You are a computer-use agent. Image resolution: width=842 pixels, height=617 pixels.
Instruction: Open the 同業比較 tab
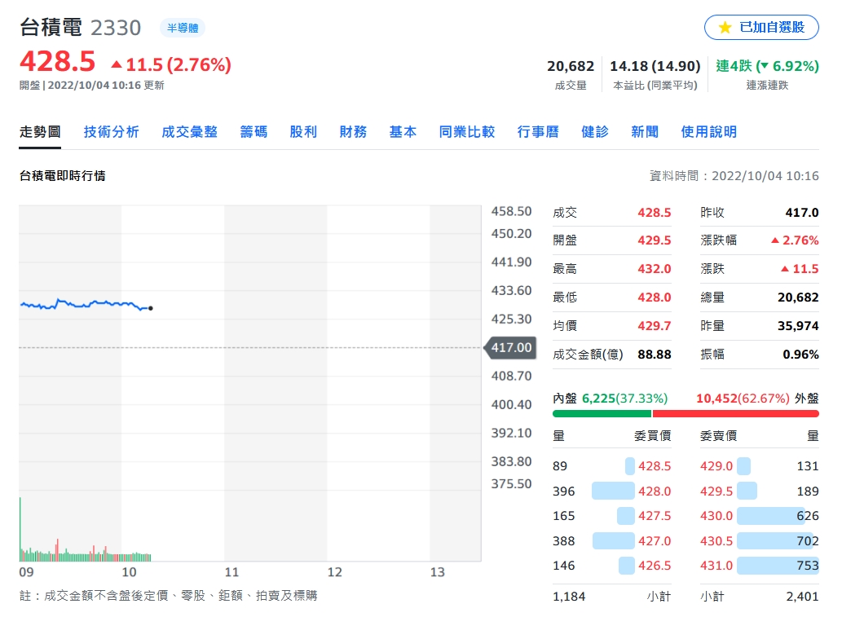coord(466,131)
